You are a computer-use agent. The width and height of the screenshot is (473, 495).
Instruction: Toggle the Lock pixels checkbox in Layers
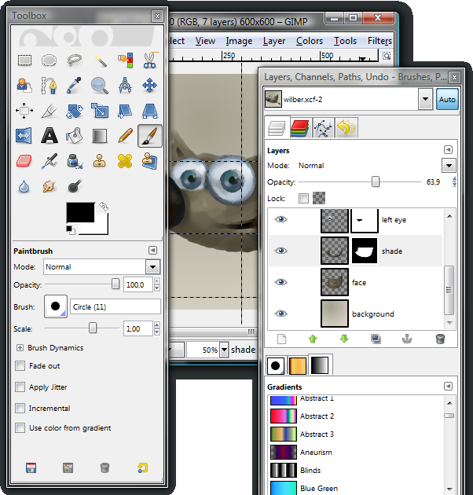click(303, 198)
